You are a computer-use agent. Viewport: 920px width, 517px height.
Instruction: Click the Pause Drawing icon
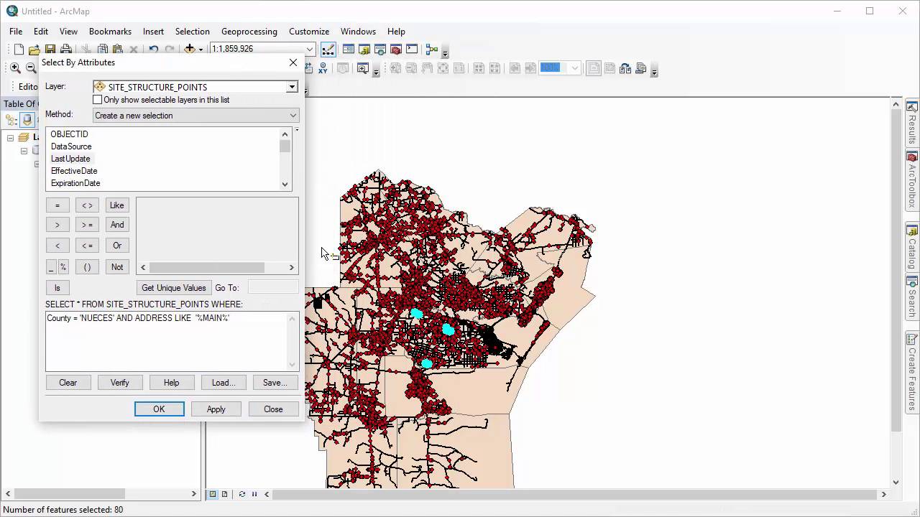click(x=254, y=494)
